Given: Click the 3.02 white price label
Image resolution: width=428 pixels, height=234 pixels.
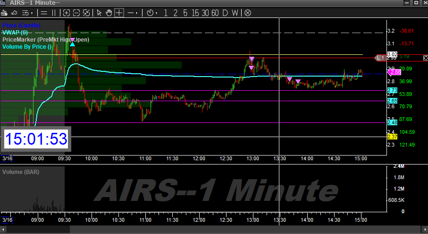Looking at the screenshot, I should pyautogui.click(x=392, y=54).
